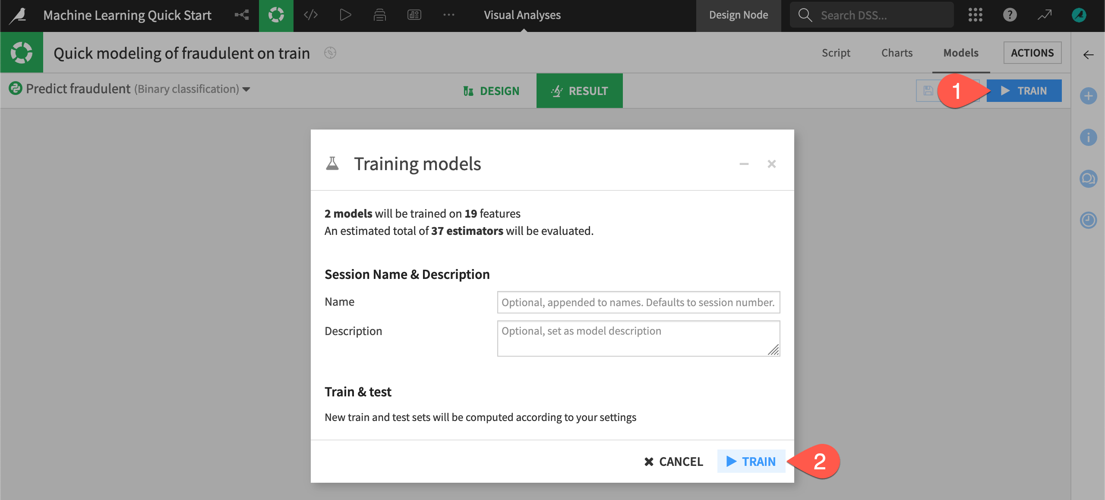Switch to the Charts tab
The height and width of the screenshot is (500, 1105).
click(x=897, y=53)
